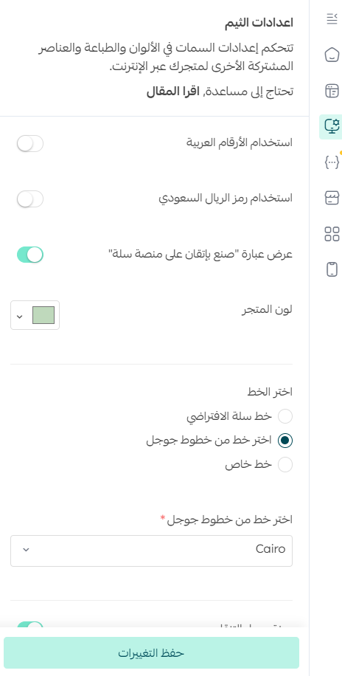Select the خط خاص radio option
Viewport: 342px width, 676px height.
pos(285,465)
